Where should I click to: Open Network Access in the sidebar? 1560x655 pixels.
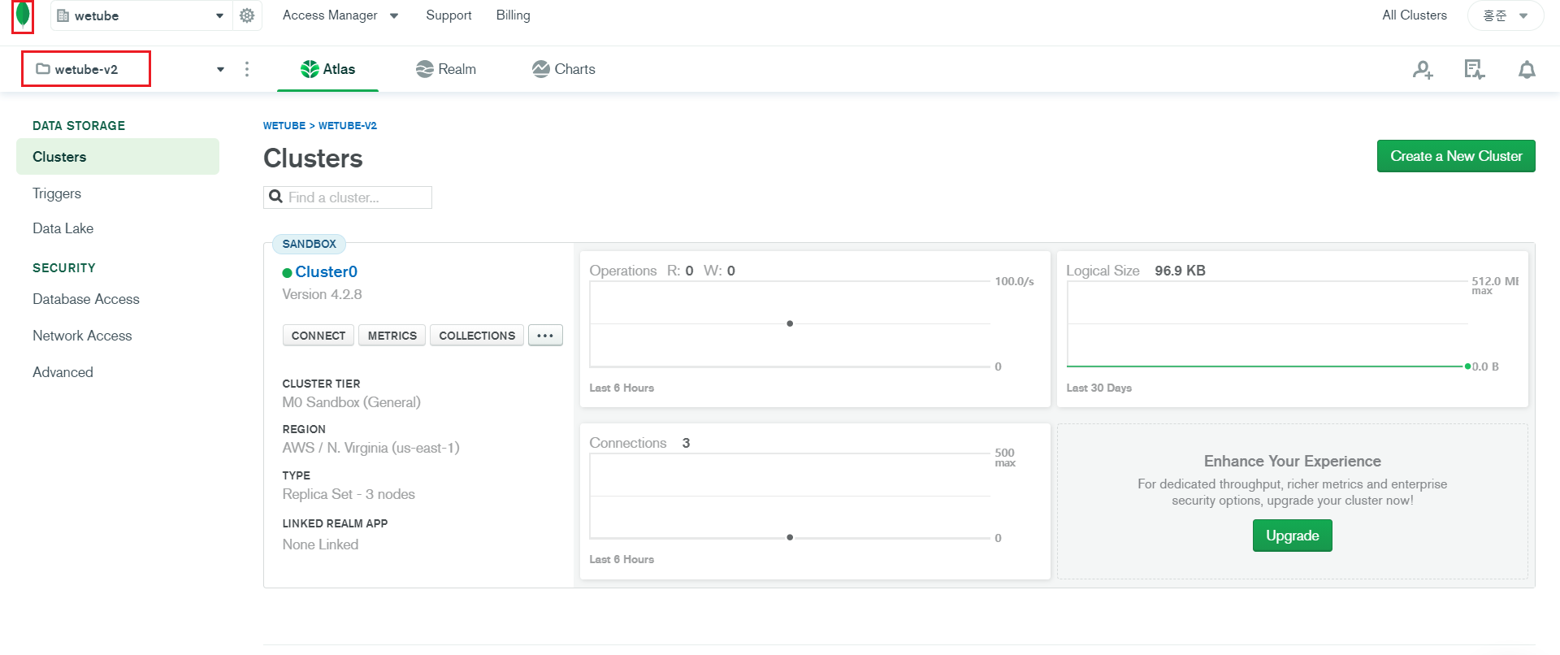(82, 336)
